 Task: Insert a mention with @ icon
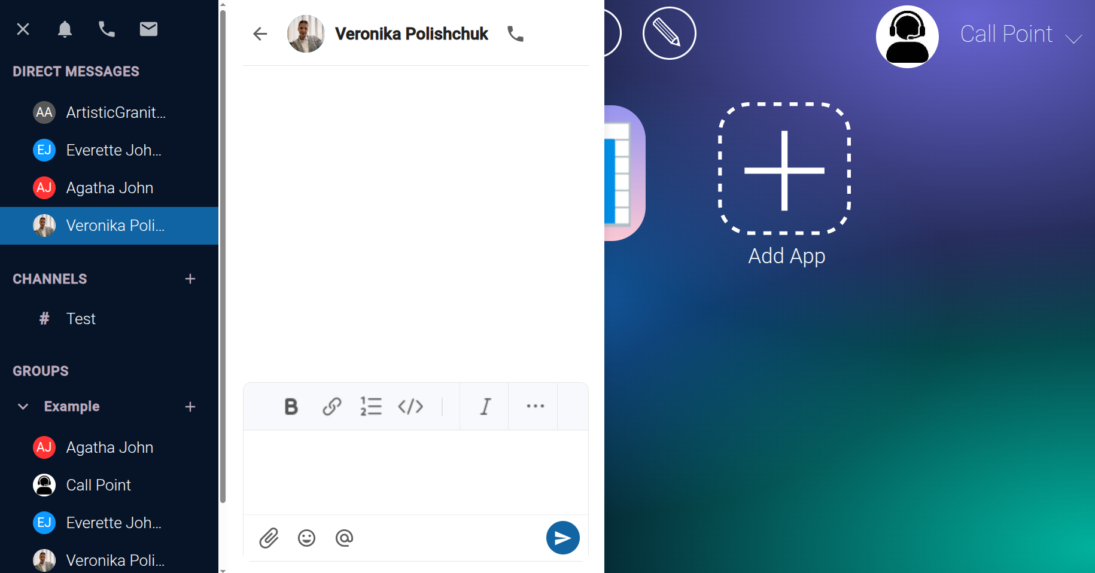(x=344, y=538)
